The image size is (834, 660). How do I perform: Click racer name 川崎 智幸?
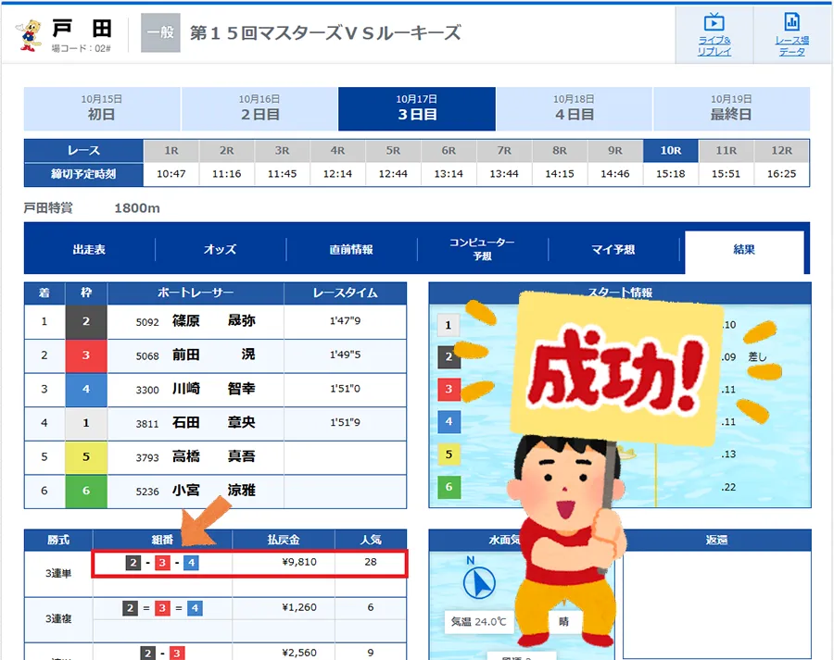click(x=214, y=389)
